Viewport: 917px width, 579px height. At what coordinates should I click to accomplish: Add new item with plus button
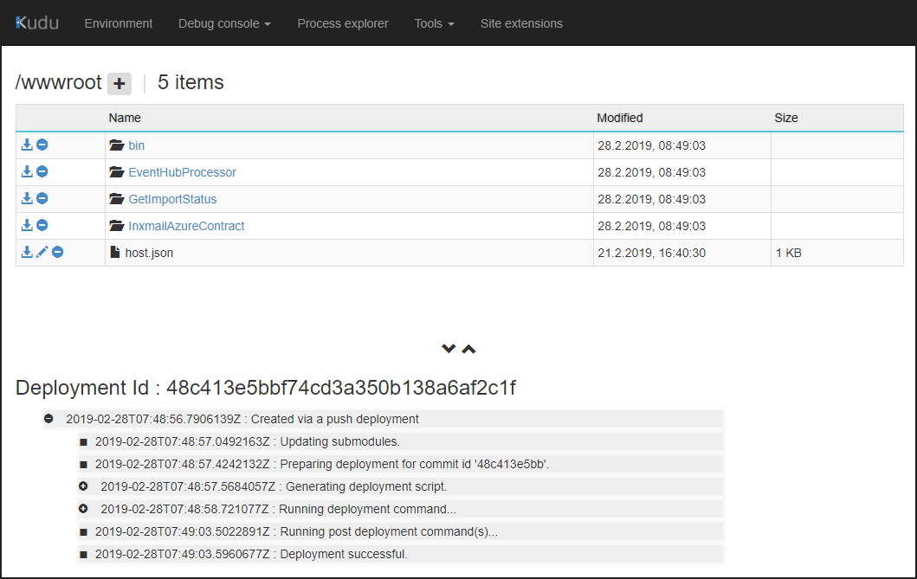pos(119,84)
